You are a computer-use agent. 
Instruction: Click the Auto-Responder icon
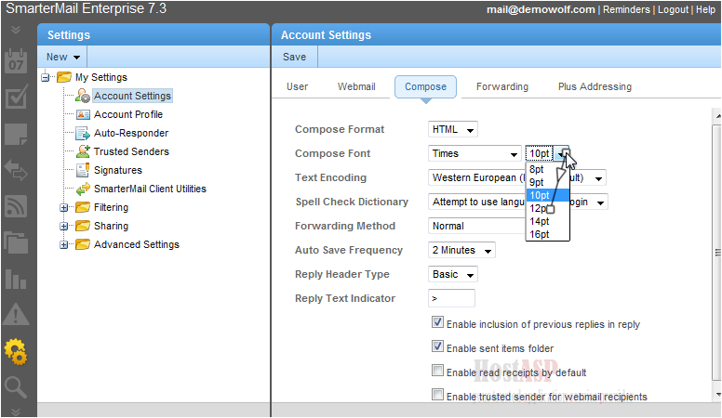pos(83,134)
